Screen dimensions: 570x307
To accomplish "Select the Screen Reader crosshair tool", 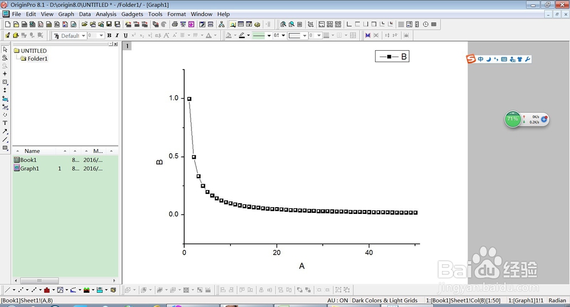I will (5, 74).
